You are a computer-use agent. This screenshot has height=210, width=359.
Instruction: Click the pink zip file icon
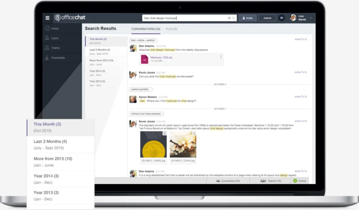pos(144,59)
